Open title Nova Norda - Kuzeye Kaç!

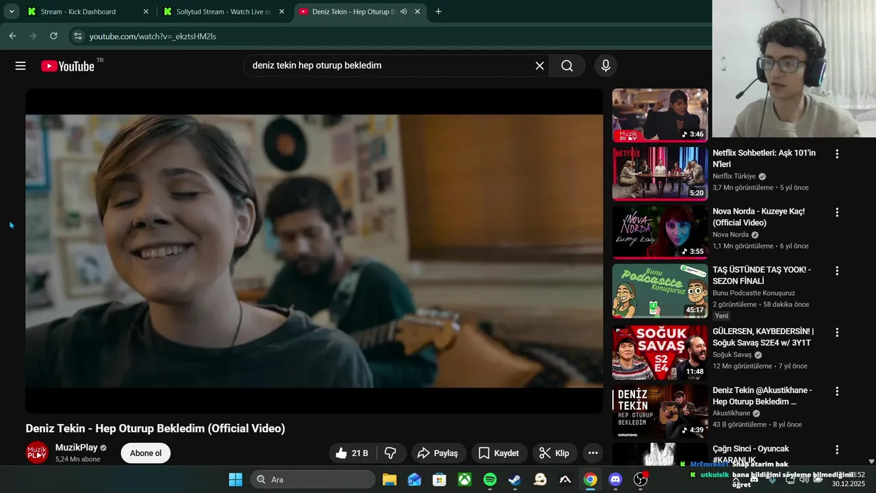tap(758, 217)
